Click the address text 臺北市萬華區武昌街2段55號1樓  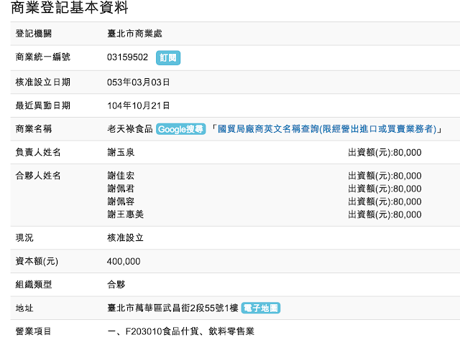click(172, 308)
